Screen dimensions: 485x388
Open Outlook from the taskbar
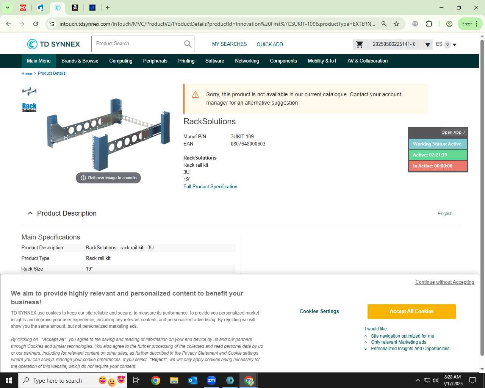(x=192, y=380)
